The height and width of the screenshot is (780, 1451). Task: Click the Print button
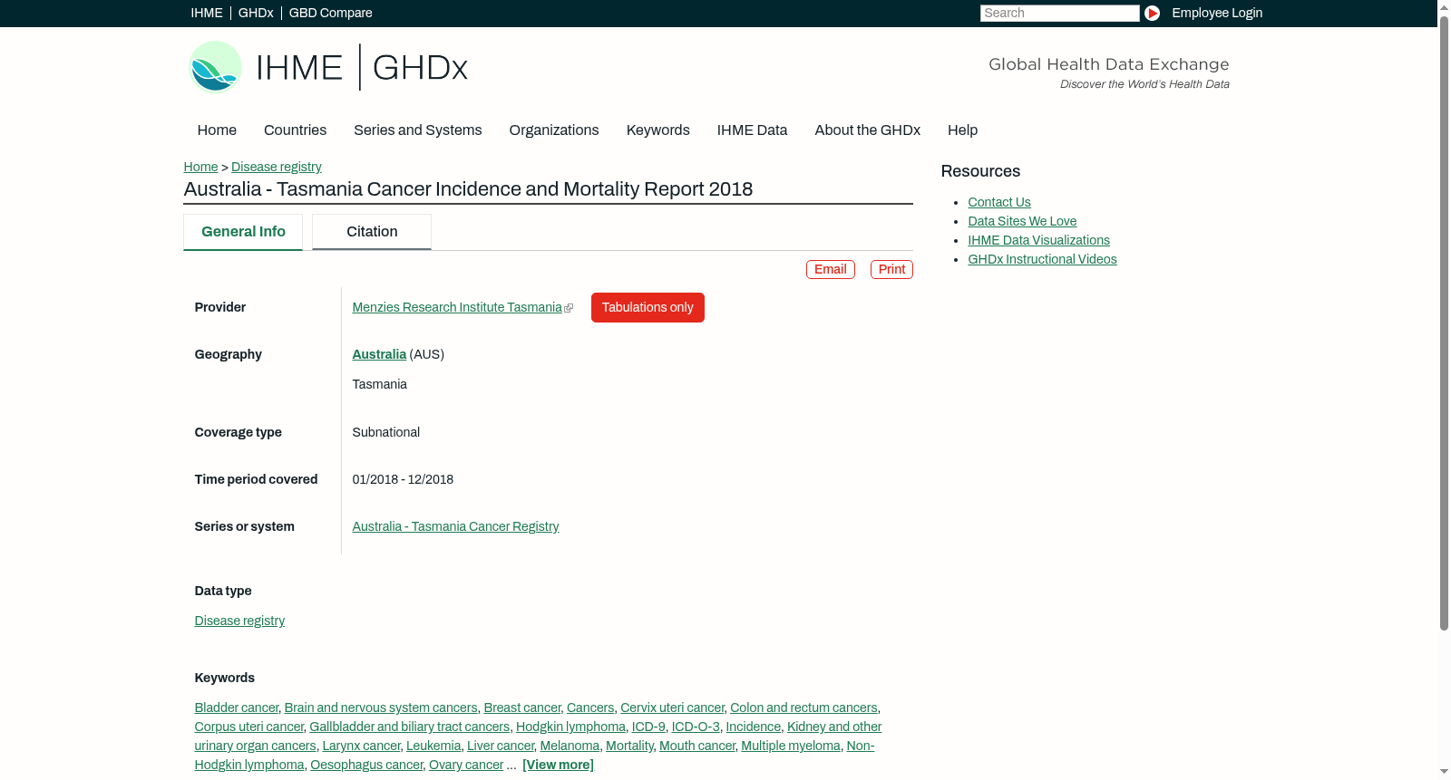[x=891, y=269]
